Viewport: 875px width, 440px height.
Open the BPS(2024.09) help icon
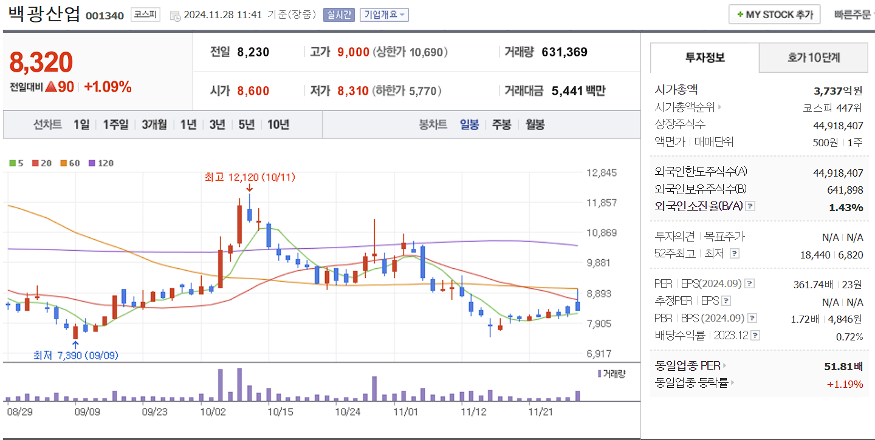point(751,317)
